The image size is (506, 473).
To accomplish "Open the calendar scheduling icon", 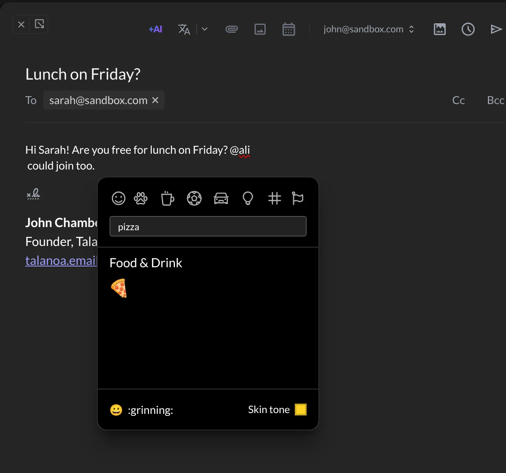I will tap(289, 29).
